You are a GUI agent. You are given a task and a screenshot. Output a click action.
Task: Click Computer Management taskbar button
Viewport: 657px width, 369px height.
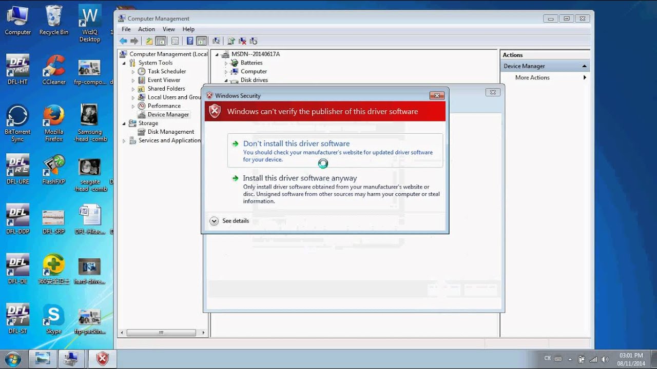click(71, 359)
